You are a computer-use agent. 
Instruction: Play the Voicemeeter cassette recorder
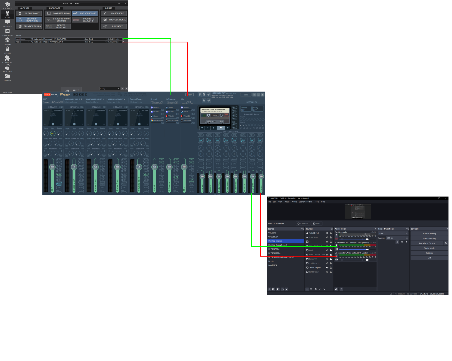(214, 128)
